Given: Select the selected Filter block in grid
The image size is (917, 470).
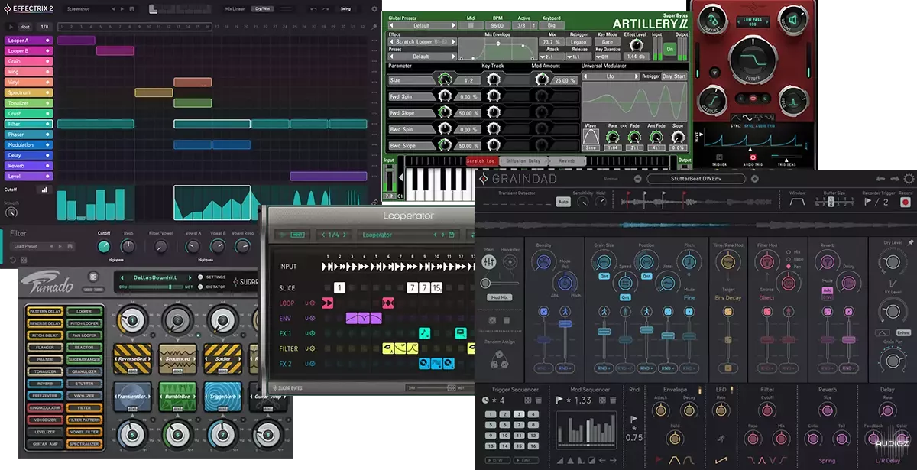Looking at the screenshot, I should click(212, 124).
